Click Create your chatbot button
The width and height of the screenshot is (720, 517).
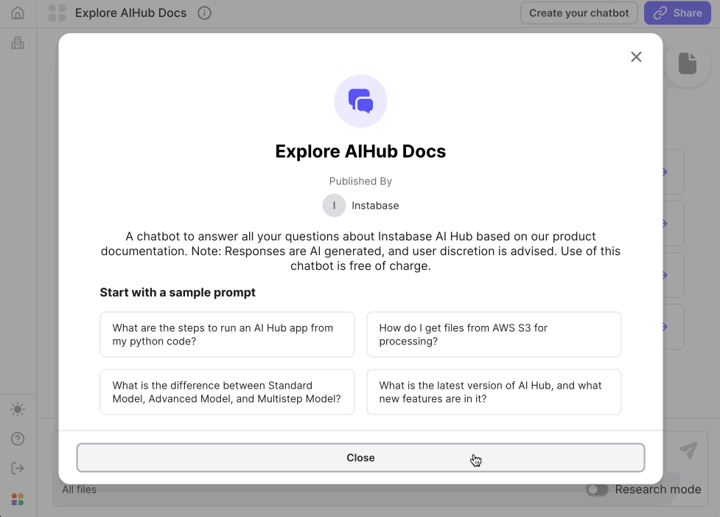(579, 13)
